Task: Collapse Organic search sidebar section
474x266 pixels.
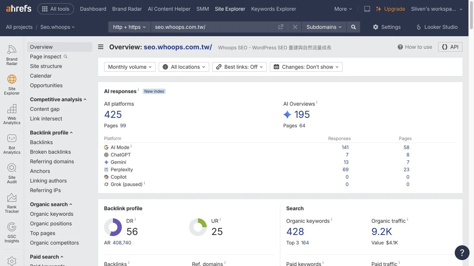Action: (x=51, y=204)
